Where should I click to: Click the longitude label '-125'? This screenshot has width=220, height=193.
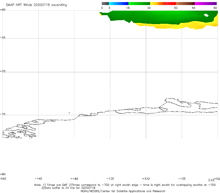(182, 179)
